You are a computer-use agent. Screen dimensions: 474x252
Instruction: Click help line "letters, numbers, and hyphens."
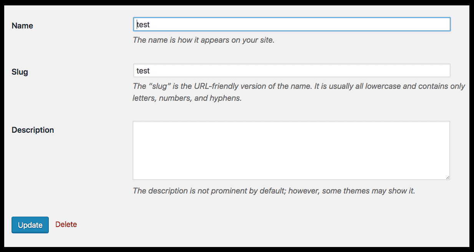click(187, 98)
